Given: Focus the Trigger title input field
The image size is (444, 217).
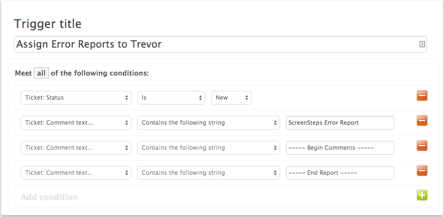Looking at the screenshot, I should (221, 44).
